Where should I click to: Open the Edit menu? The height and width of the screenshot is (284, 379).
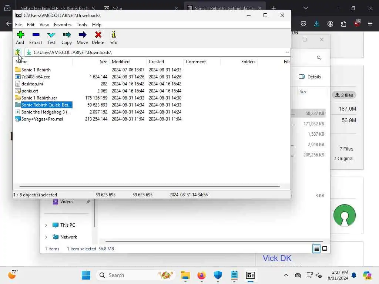point(30,25)
